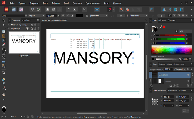Viewport: 194px width, 119px height.
Task: Add mask layer icon in Layers panel
Action: (171, 86)
